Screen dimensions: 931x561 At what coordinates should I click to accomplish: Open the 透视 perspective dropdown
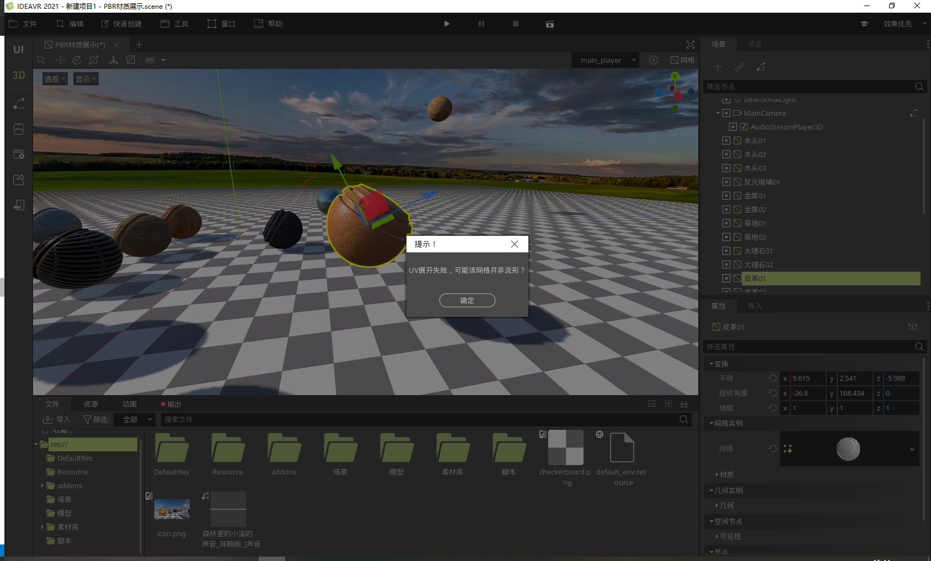click(x=55, y=79)
